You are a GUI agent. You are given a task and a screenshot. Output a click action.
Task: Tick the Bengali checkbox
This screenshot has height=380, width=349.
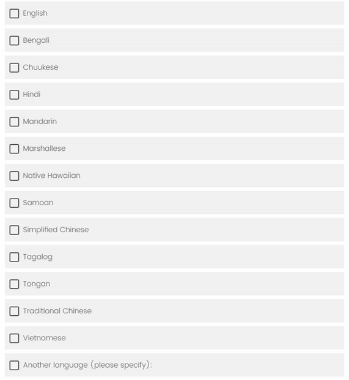point(14,40)
